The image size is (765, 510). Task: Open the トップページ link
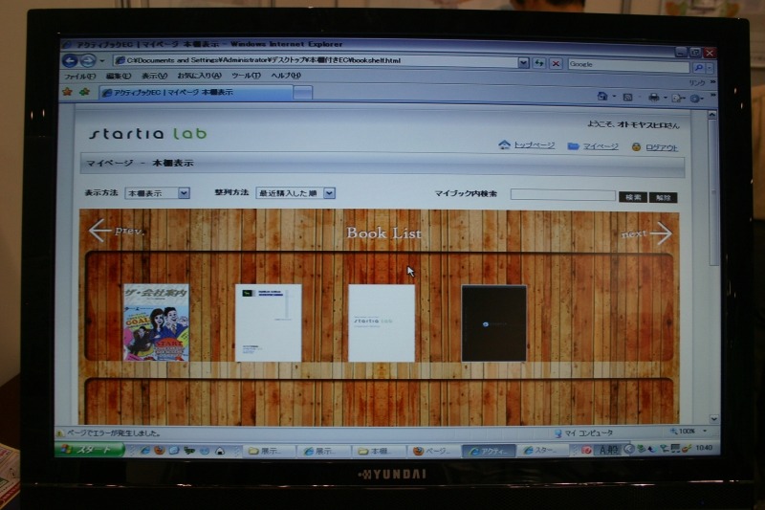(535, 144)
